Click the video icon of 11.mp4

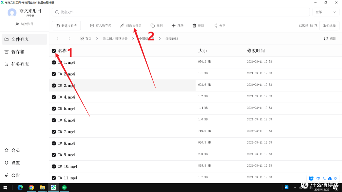(60, 178)
